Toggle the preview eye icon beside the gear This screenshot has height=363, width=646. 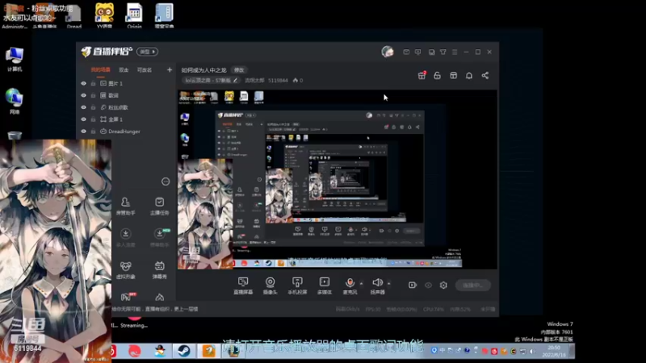coord(429,285)
